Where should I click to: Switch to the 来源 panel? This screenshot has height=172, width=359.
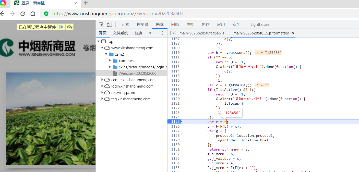pos(160,24)
